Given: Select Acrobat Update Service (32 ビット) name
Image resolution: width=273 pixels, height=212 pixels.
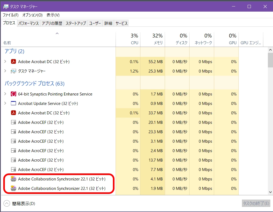Looking at the screenshot, I should click(48, 103).
